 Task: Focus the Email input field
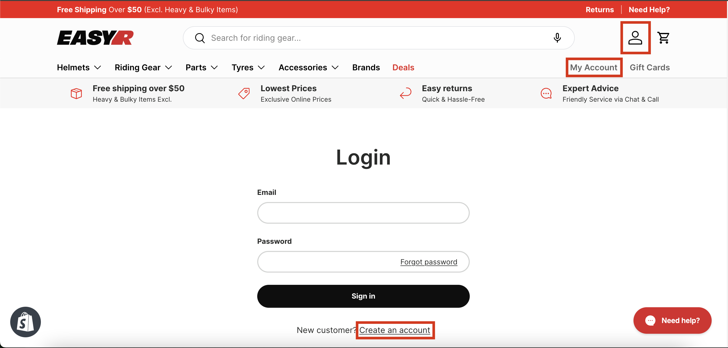coord(363,213)
